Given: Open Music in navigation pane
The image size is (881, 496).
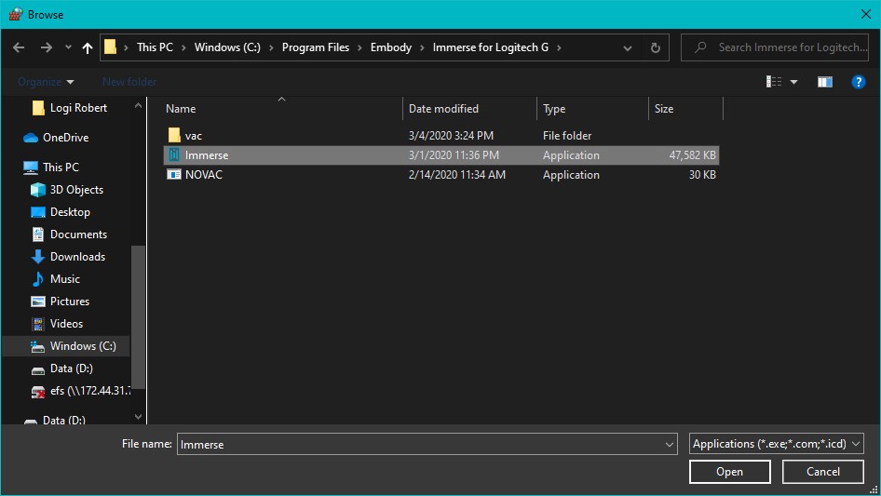Looking at the screenshot, I should click(x=65, y=279).
